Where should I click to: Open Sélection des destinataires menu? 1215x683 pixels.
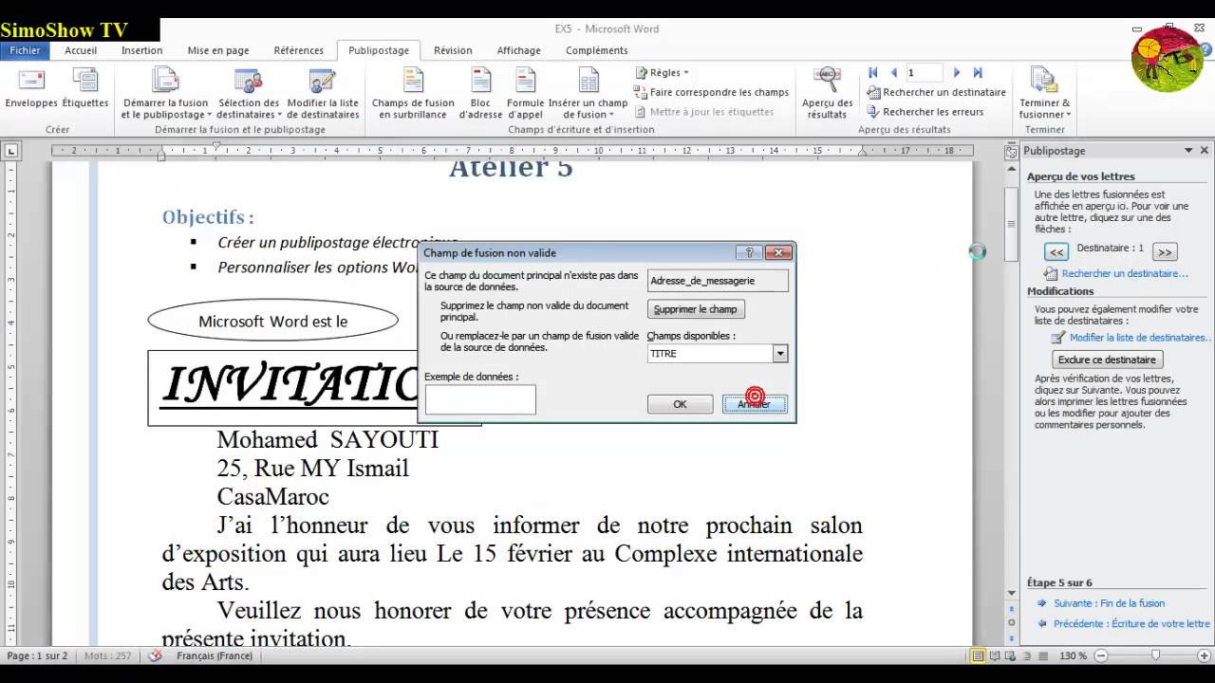pos(249,94)
